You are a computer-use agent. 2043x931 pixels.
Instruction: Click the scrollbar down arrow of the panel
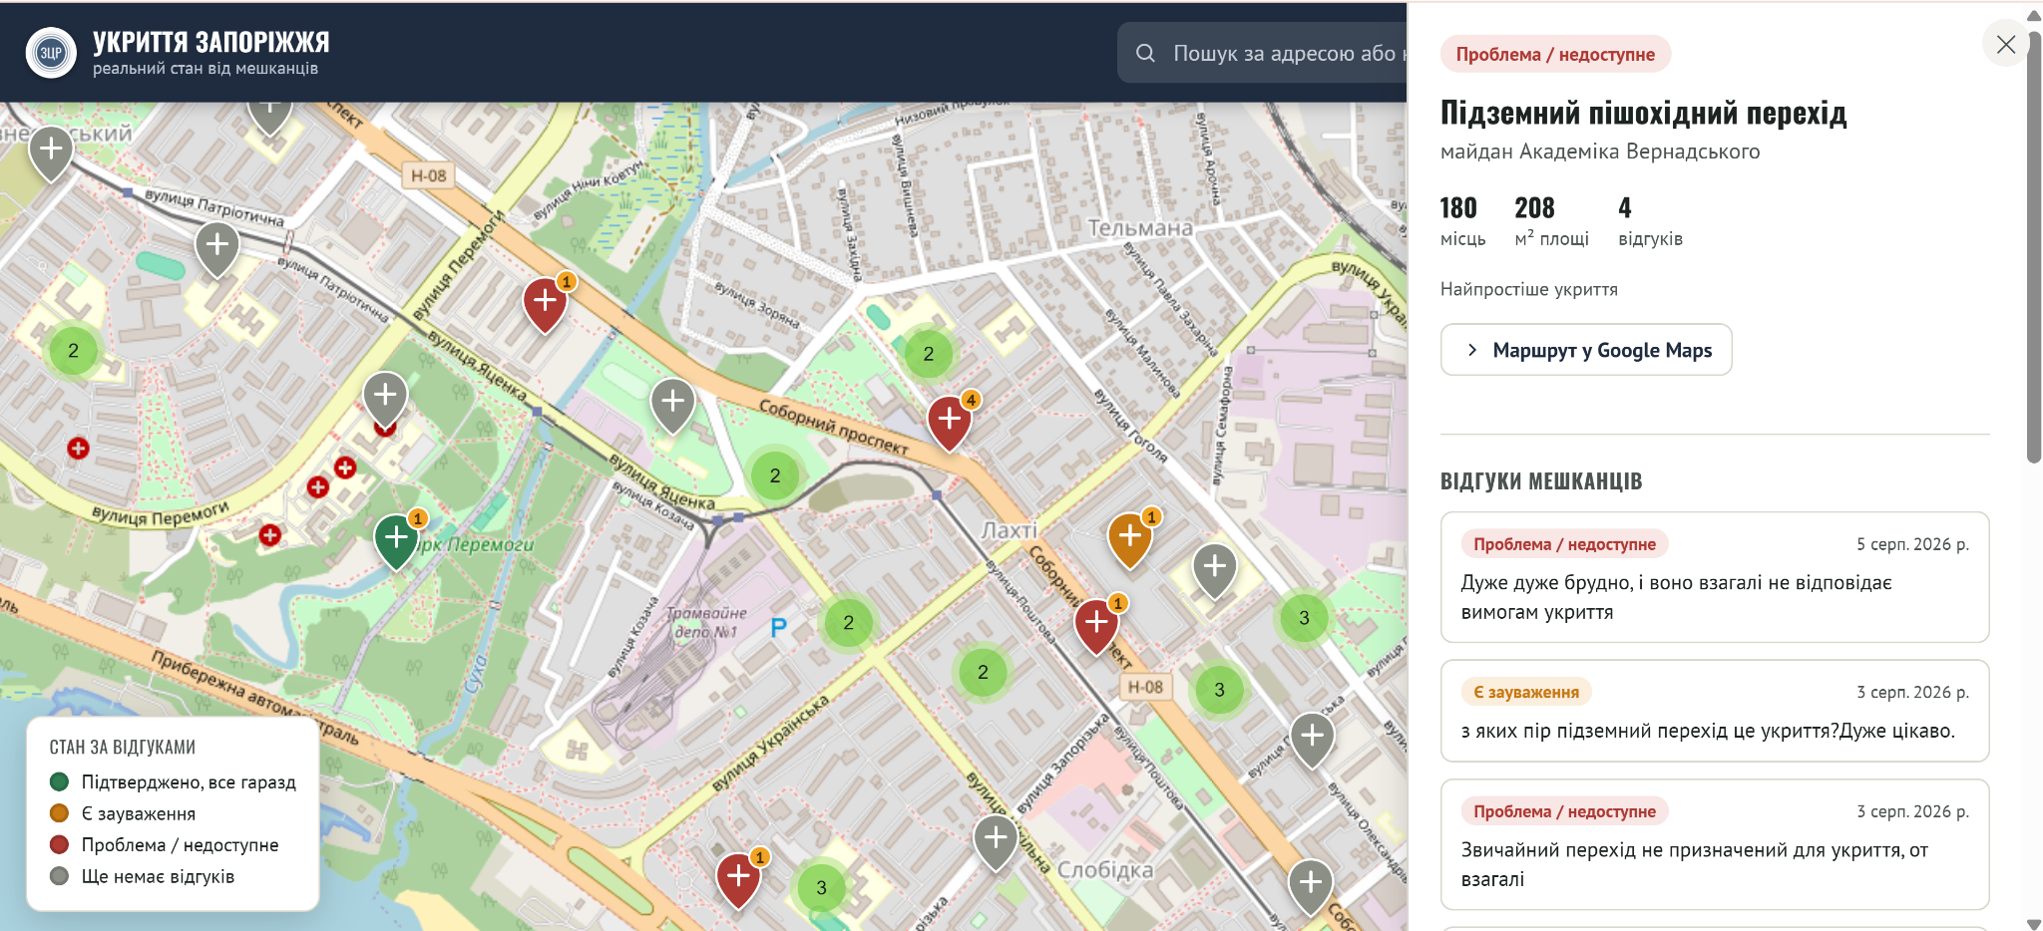(2034, 923)
